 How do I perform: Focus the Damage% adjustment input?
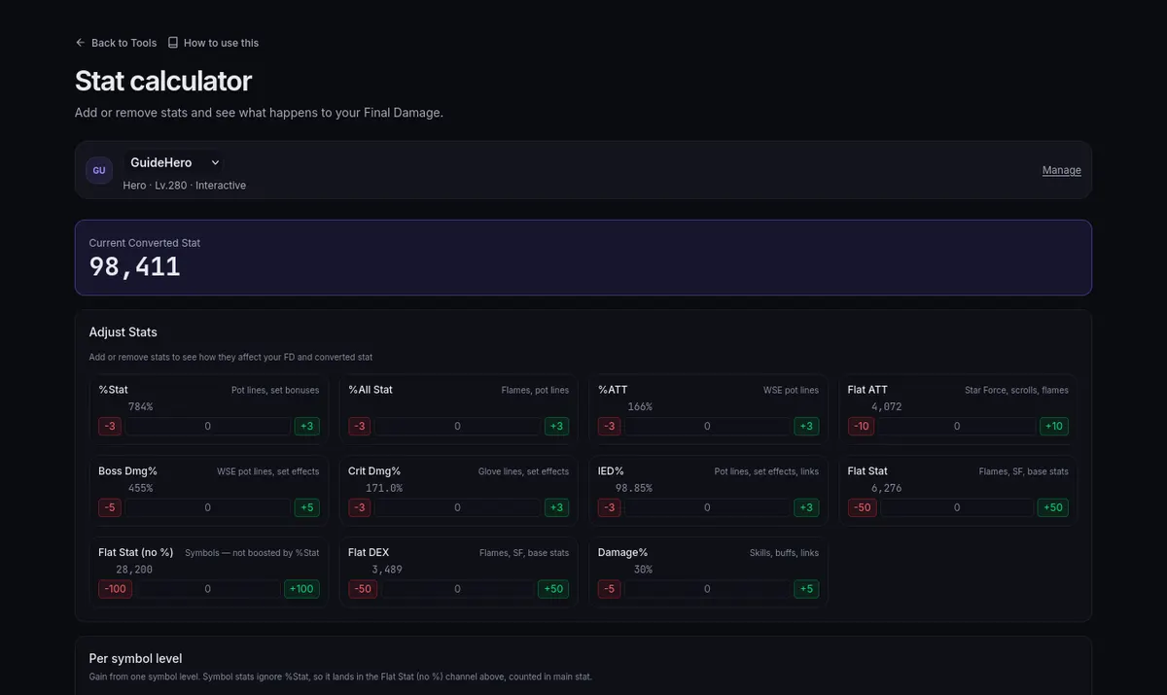pyautogui.click(x=708, y=589)
